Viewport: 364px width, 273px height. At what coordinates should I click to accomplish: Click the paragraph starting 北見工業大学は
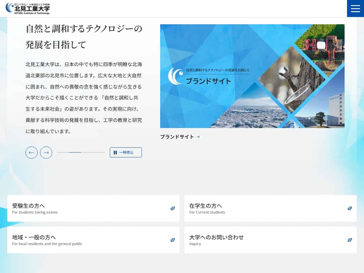point(84,98)
